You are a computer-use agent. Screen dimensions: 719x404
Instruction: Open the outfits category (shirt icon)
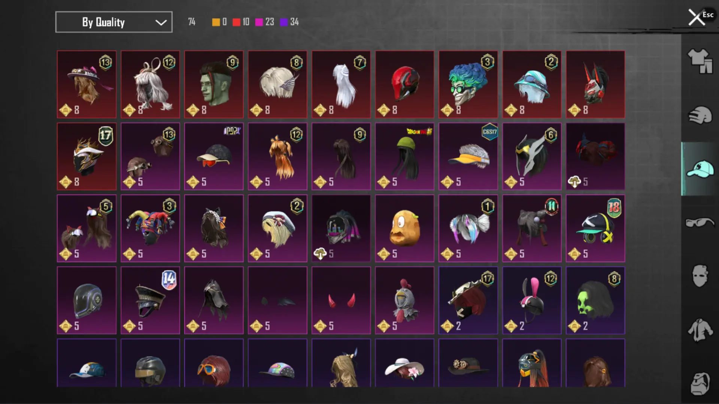(700, 61)
